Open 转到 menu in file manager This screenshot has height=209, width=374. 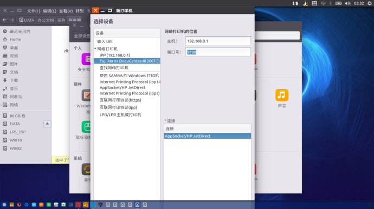point(80,11)
